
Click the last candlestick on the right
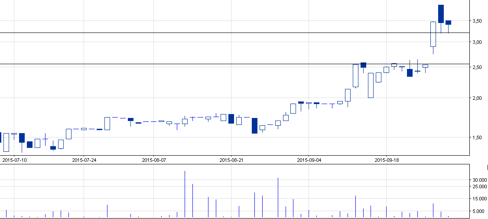[x=449, y=23]
